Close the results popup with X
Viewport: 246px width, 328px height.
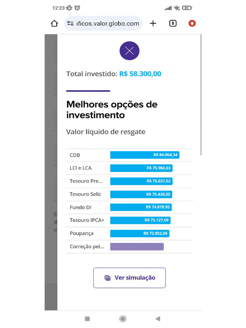pyautogui.click(x=129, y=51)
